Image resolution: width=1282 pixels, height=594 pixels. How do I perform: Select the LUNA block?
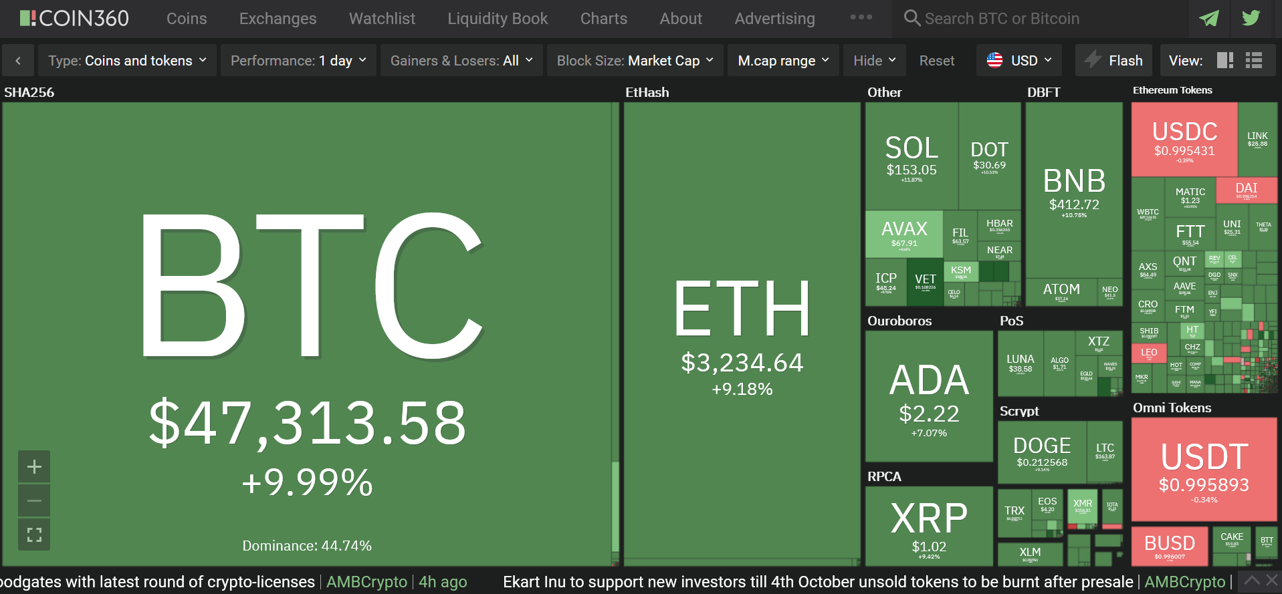click(x=1020, y=363)
